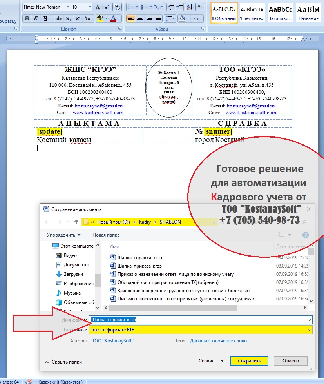Open line spacing options
The width and height of the screenshot is (324, 384).
170,18
